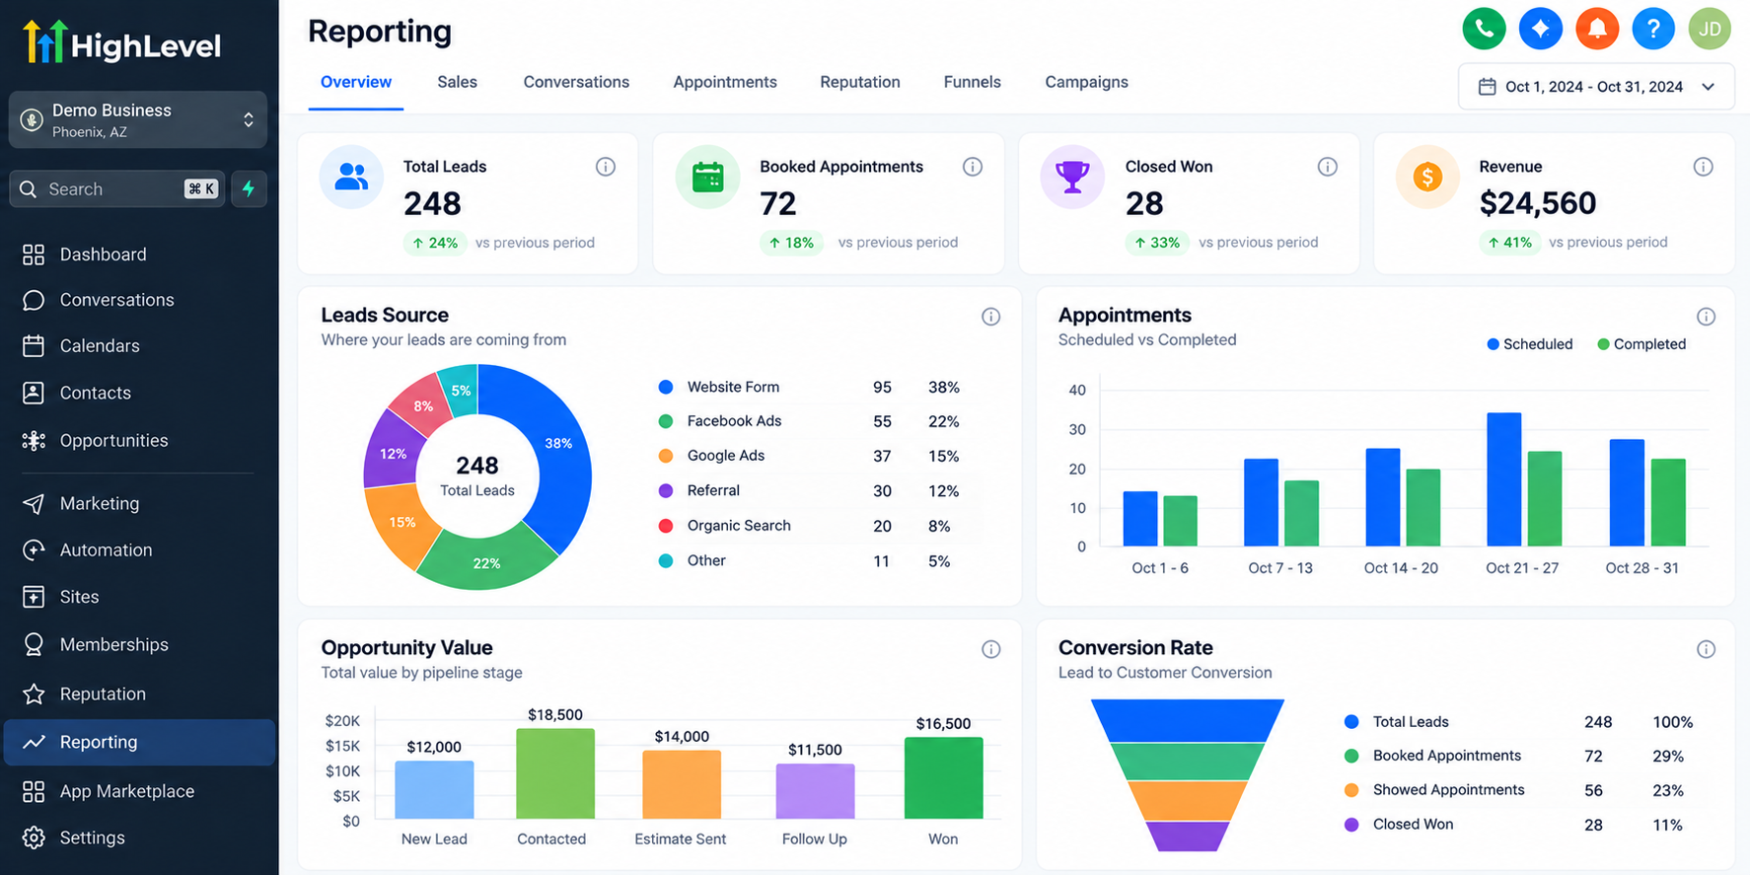Open the blue AI sparkle assistant icon
Image resolution: width=1750 pixels, height=875 pixels.
tap(1540, 29)
